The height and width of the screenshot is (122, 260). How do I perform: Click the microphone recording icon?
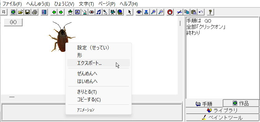[105, 12]
